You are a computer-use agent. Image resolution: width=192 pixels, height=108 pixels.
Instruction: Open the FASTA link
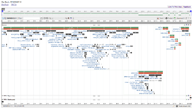[x=14, y=5]
